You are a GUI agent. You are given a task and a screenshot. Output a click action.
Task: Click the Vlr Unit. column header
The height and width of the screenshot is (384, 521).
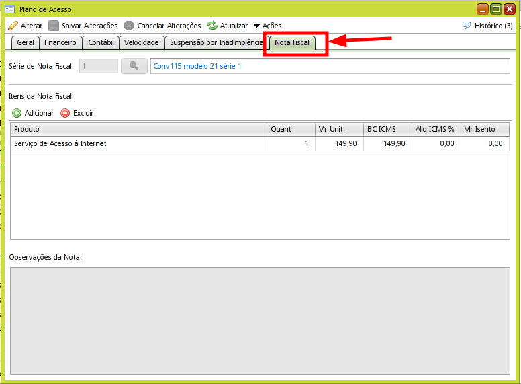pyautogui.click(x=339, y=129)
